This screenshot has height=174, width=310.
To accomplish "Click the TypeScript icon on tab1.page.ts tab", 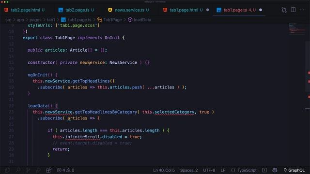I will point(218,10).
